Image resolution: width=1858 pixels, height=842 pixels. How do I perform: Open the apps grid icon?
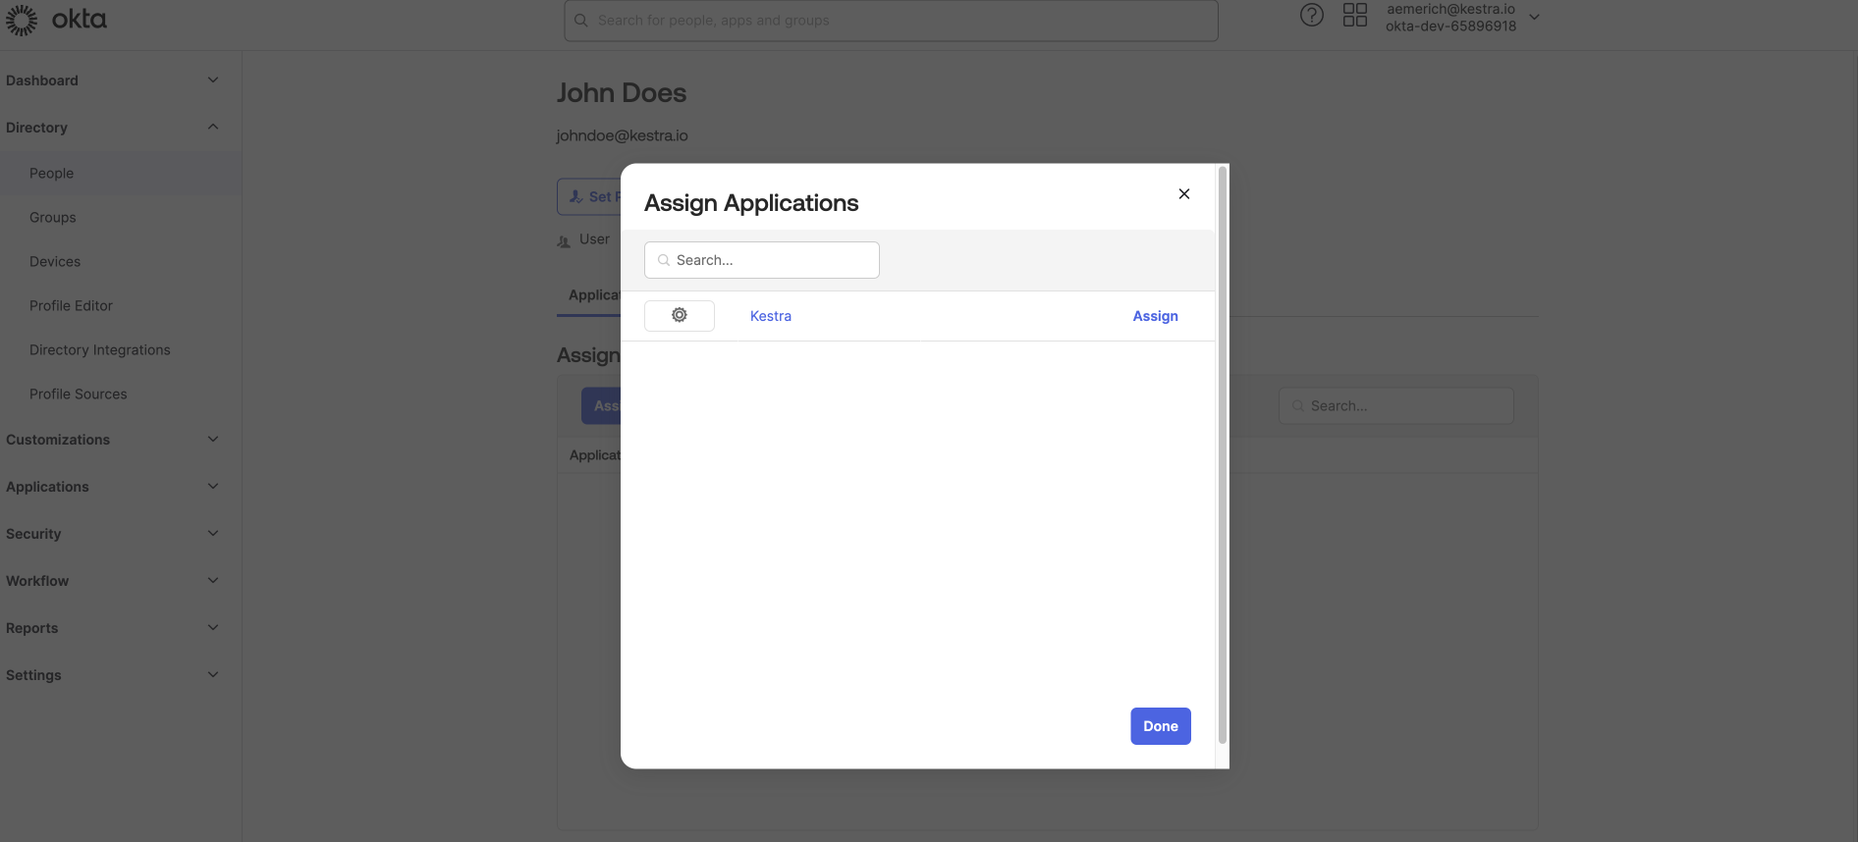[1354, 16]
